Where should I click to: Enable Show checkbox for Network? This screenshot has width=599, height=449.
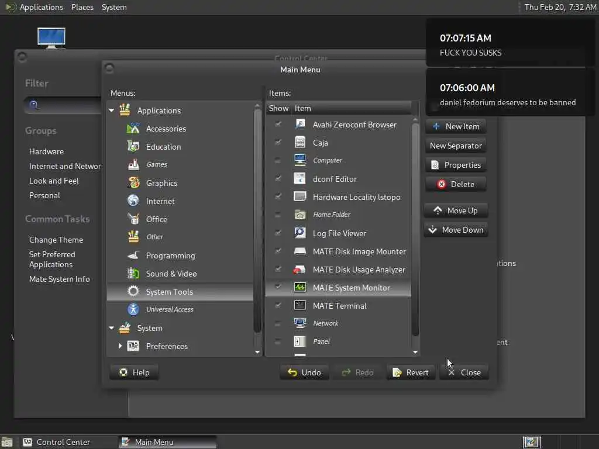[x=278, y=323]
